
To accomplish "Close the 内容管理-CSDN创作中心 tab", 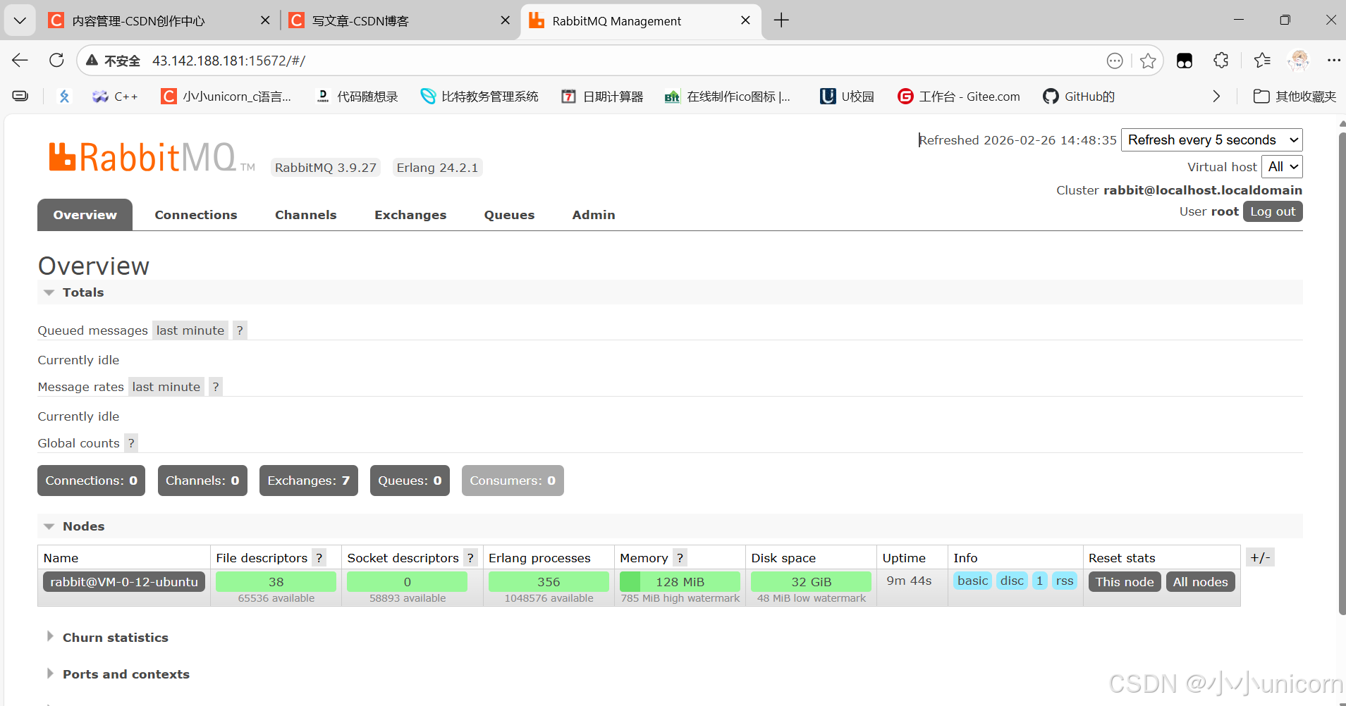I will tap(265, 20).
